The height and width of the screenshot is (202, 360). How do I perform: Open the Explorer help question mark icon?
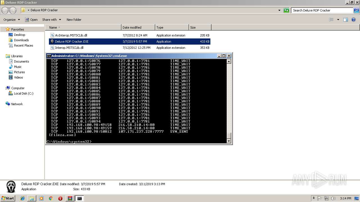pos(354,20)
